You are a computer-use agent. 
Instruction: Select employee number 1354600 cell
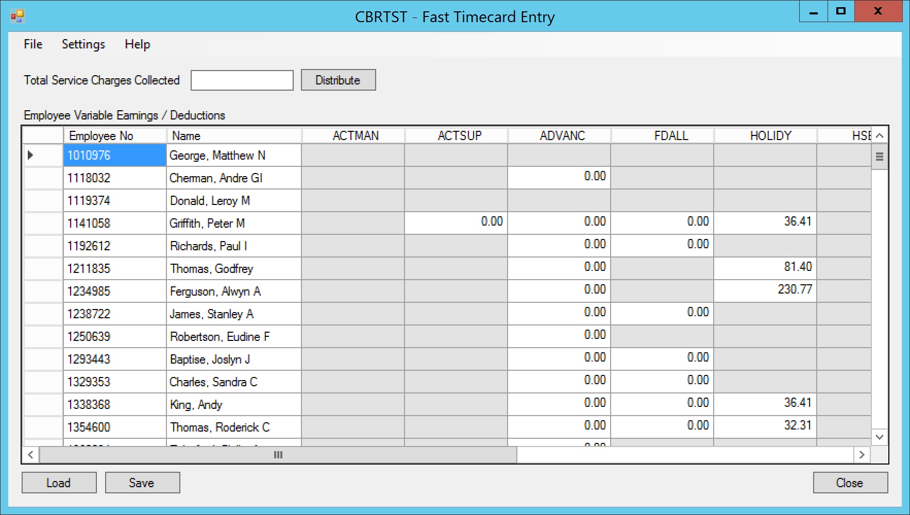point(115,427)
